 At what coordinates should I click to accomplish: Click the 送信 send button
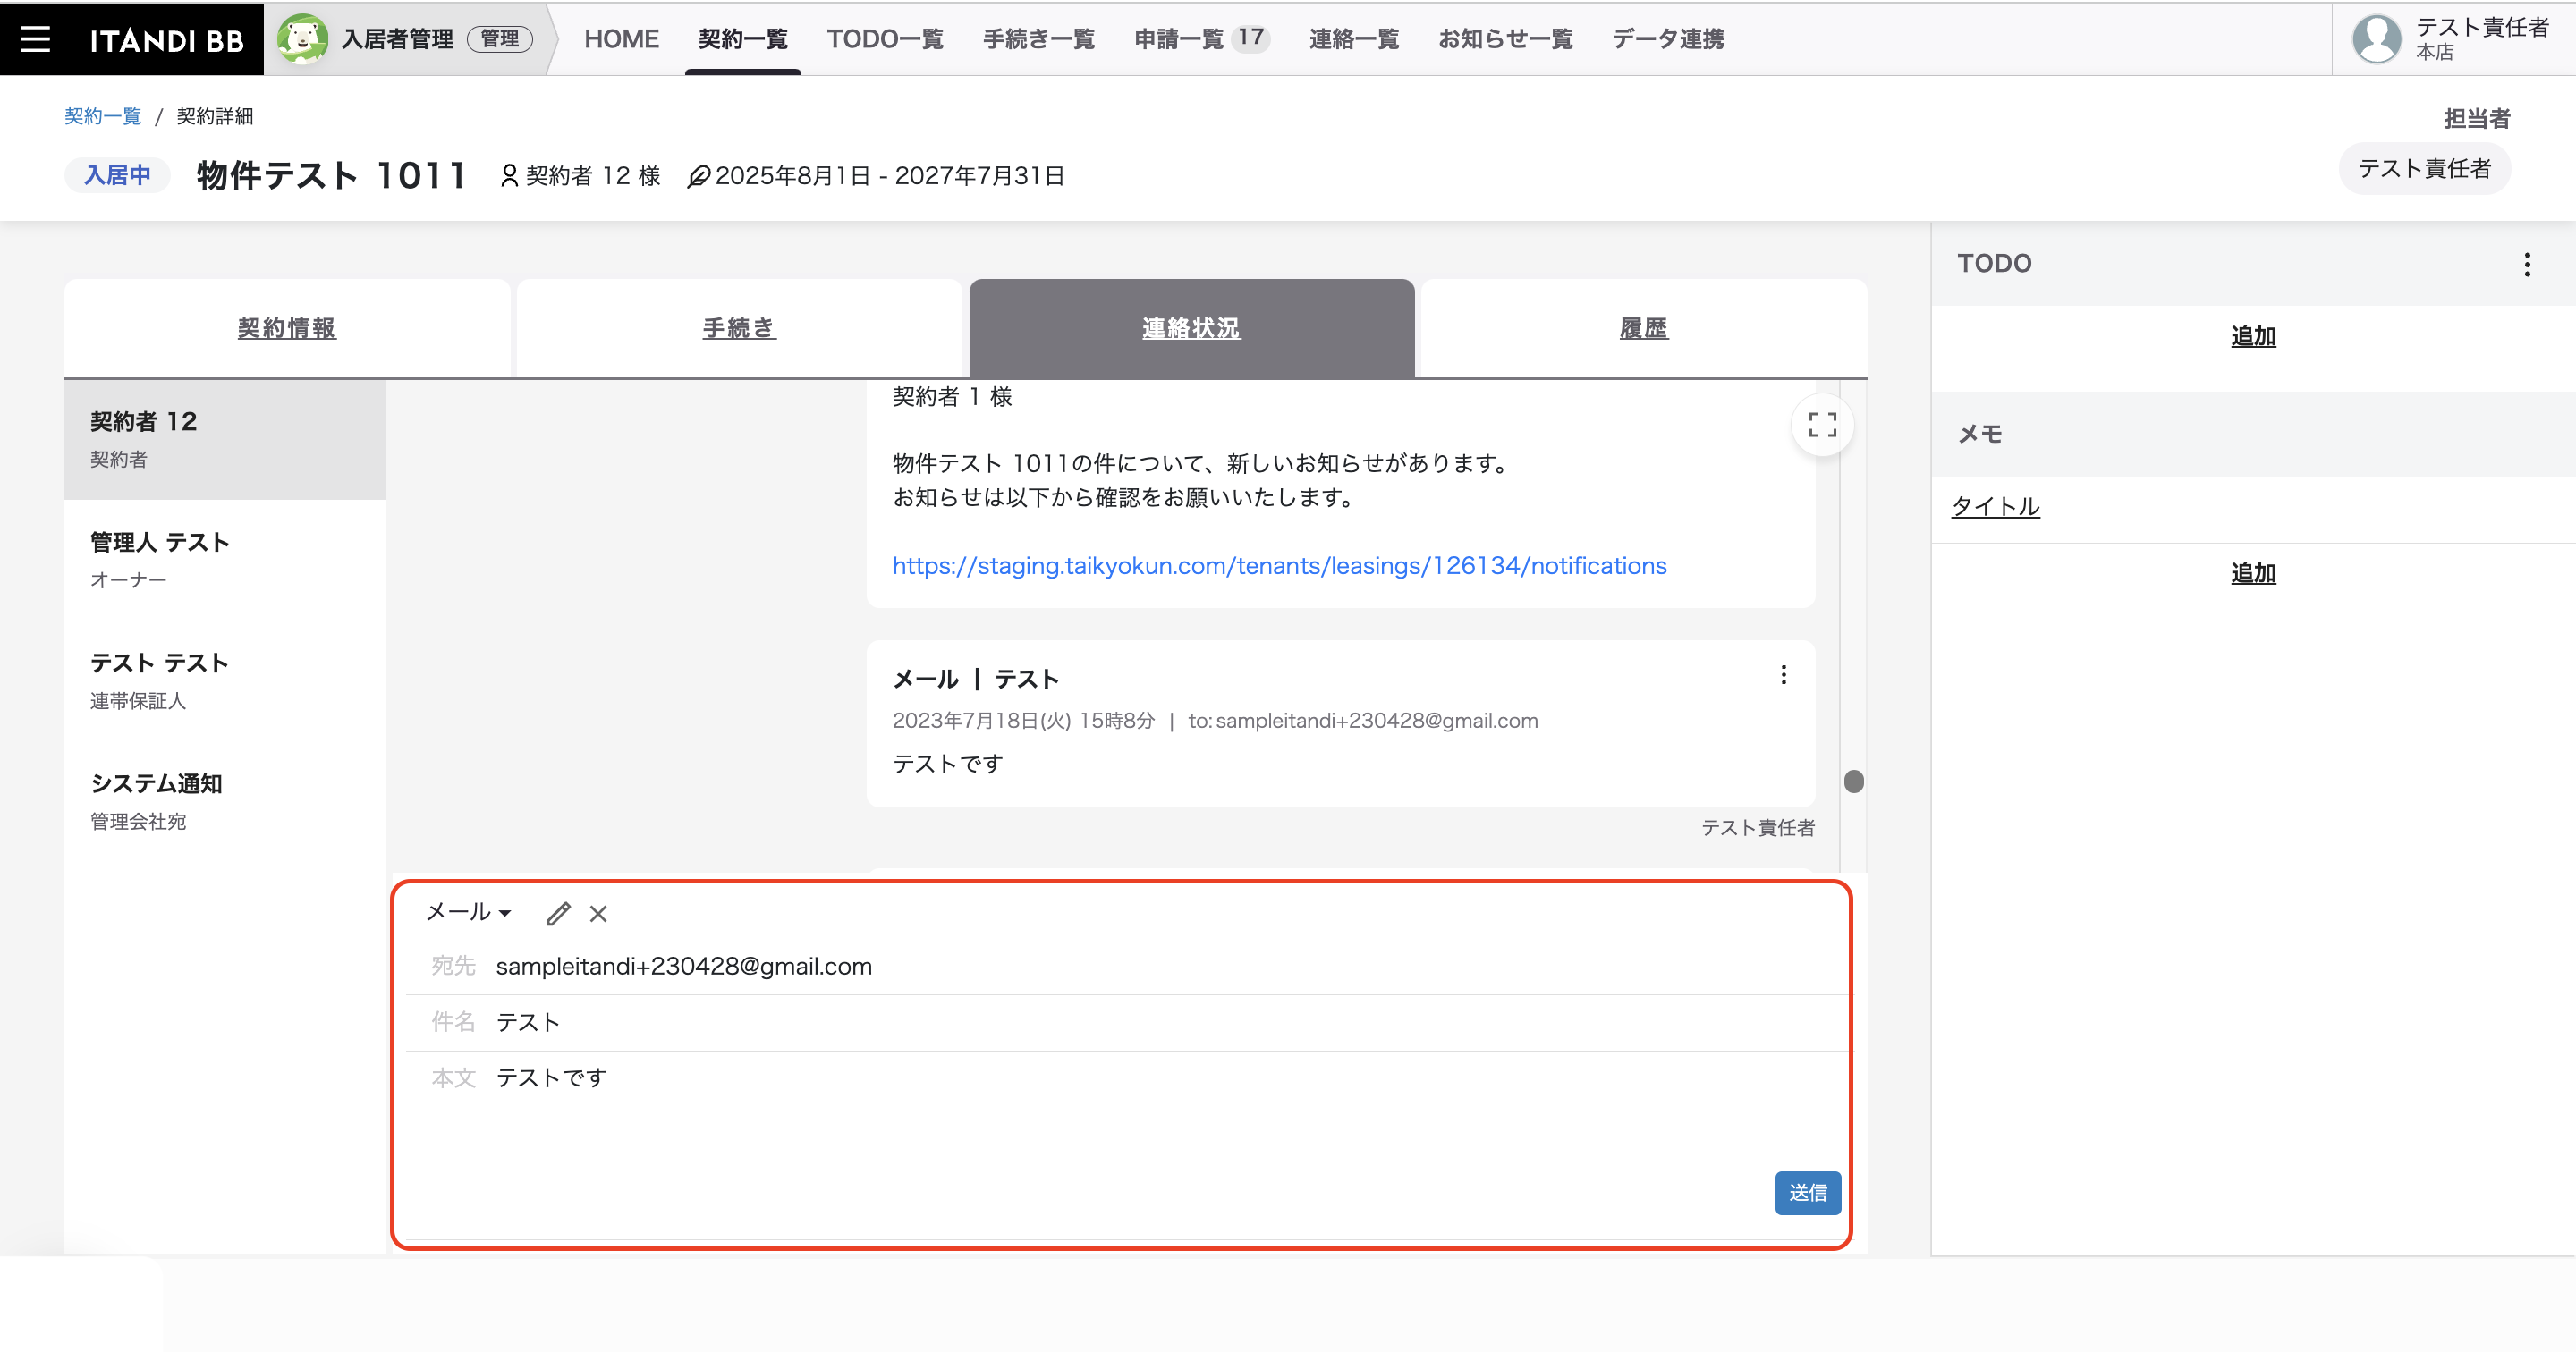coord(1807,1193)
